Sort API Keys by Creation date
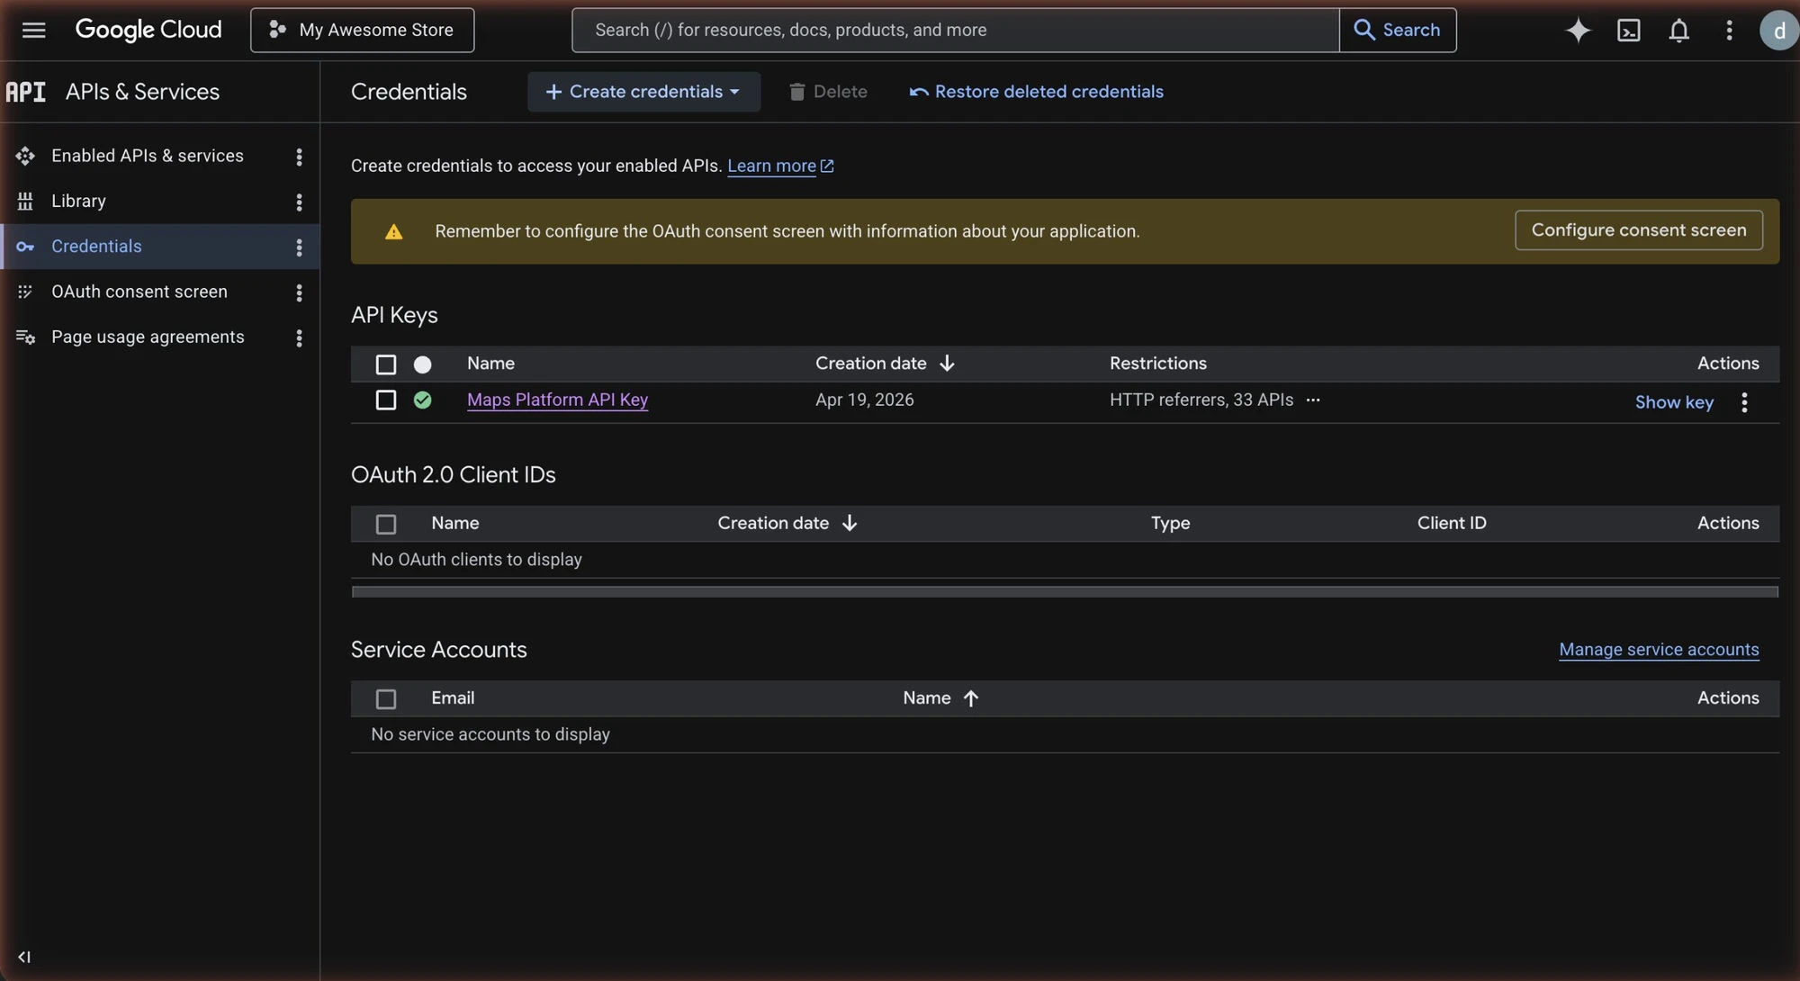The height and width of the screenshot is (981, 1800). [x=885, y=364]
